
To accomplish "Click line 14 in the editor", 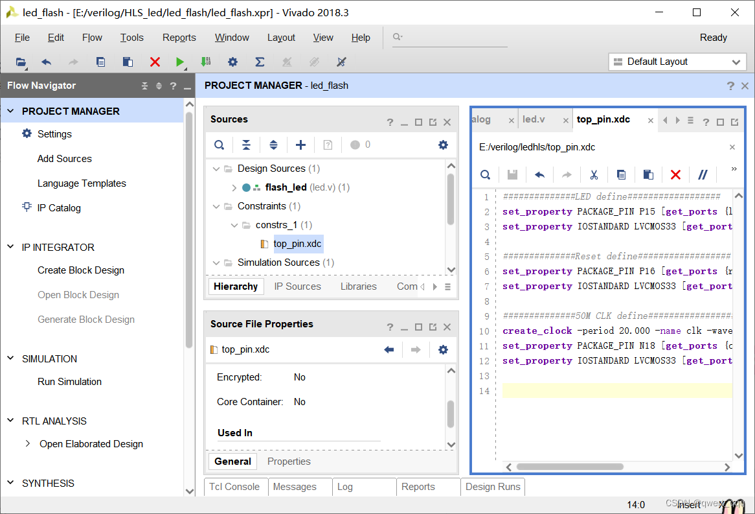I will [x=617, y=391].
